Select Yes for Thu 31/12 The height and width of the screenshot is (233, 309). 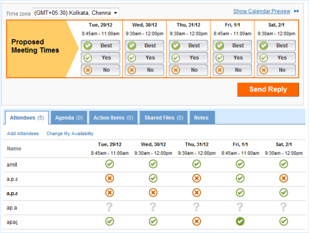pos(189,58)
